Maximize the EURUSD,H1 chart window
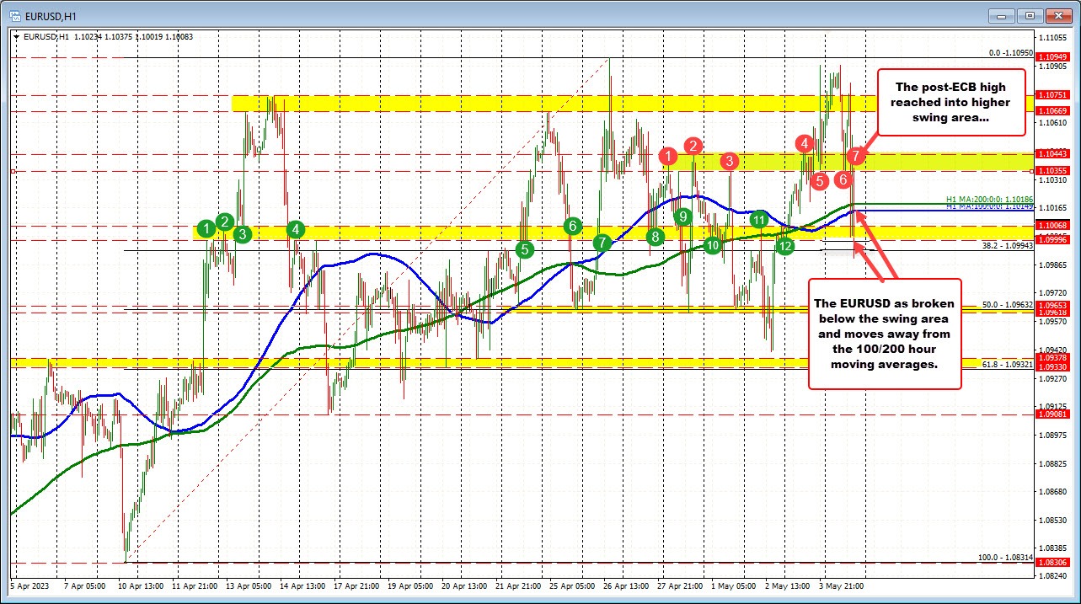The image size is (1081, 604). 1029,15
